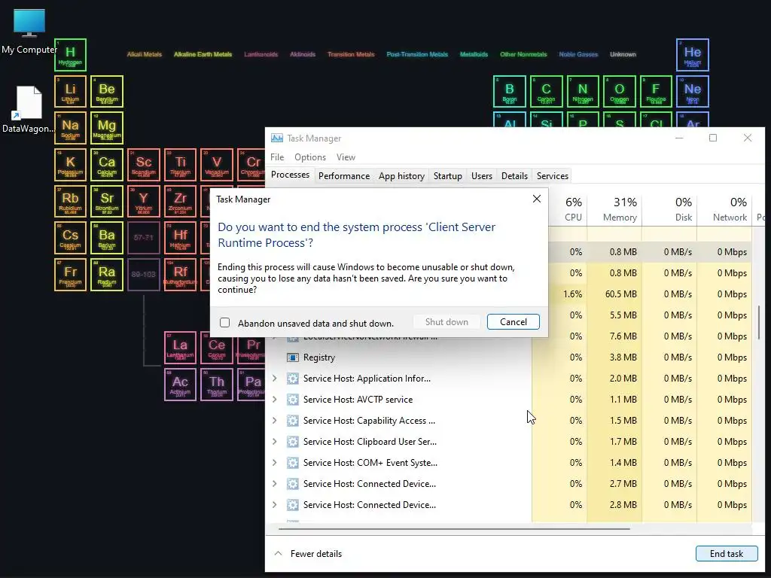Viewport: 771px width, 578px height.
Task: Select the Registry process row
Action: click(x=509, y=357)
